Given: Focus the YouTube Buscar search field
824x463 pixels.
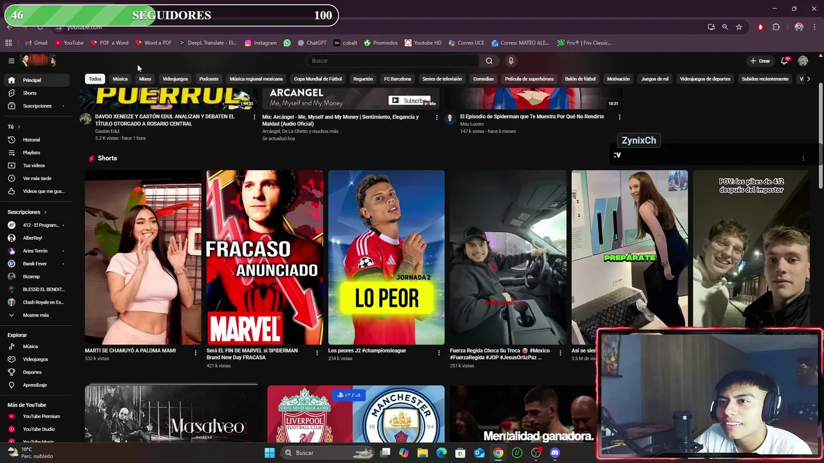Looking at the screenshot, I should pos(393,60).
